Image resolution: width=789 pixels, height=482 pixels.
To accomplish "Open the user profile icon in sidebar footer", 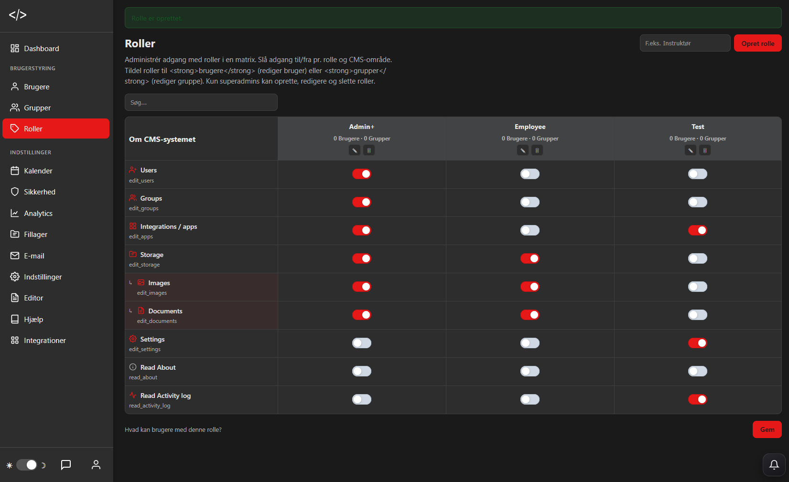I will [x=96, y=465].
